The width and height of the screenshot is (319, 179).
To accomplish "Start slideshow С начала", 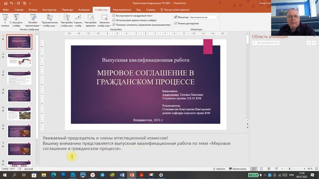I will [x=5, y=20].
